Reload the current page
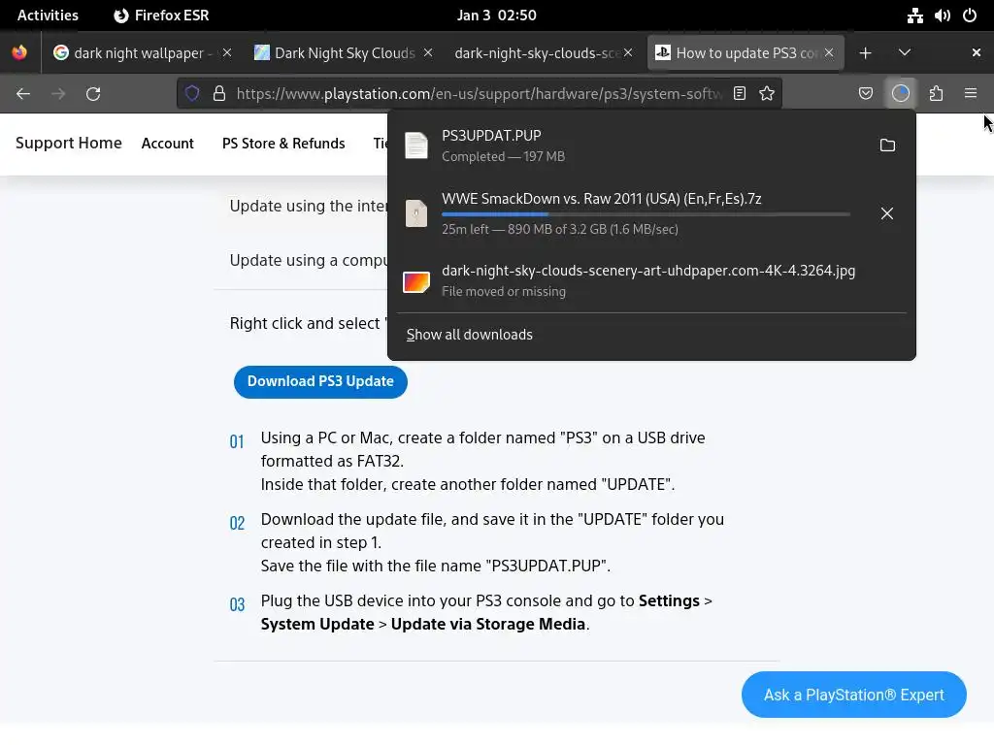This screenshot has height=745, width=994. 93,93
